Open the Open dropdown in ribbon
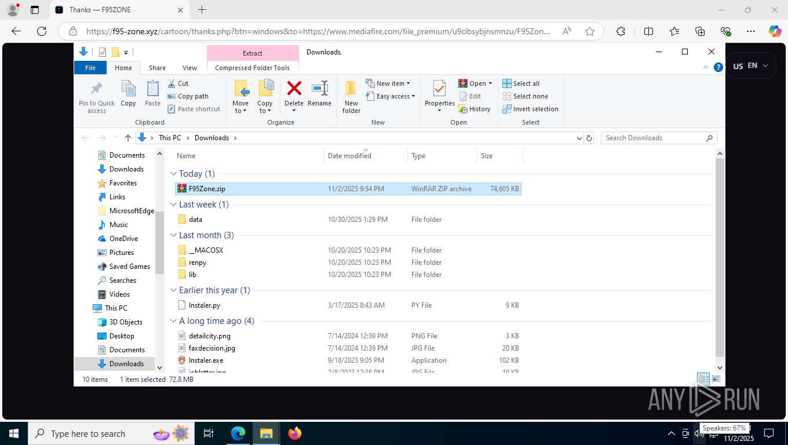Screen dimensions: 788x445 475,83
